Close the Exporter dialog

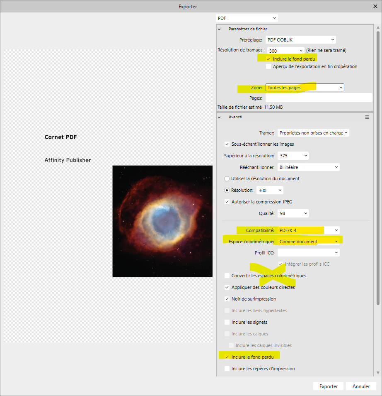[x=375, y=6]
